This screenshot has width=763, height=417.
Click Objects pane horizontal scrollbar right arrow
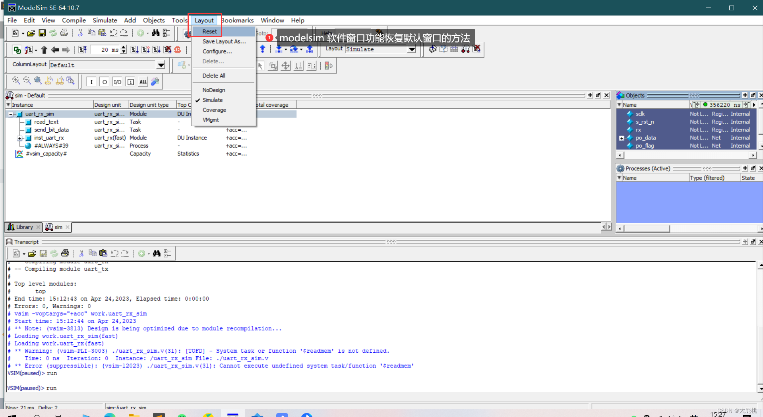click(753, 155)
